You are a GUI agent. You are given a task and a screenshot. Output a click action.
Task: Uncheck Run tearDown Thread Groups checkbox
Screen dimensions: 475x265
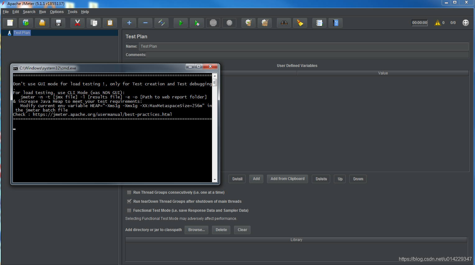(129, 201)
